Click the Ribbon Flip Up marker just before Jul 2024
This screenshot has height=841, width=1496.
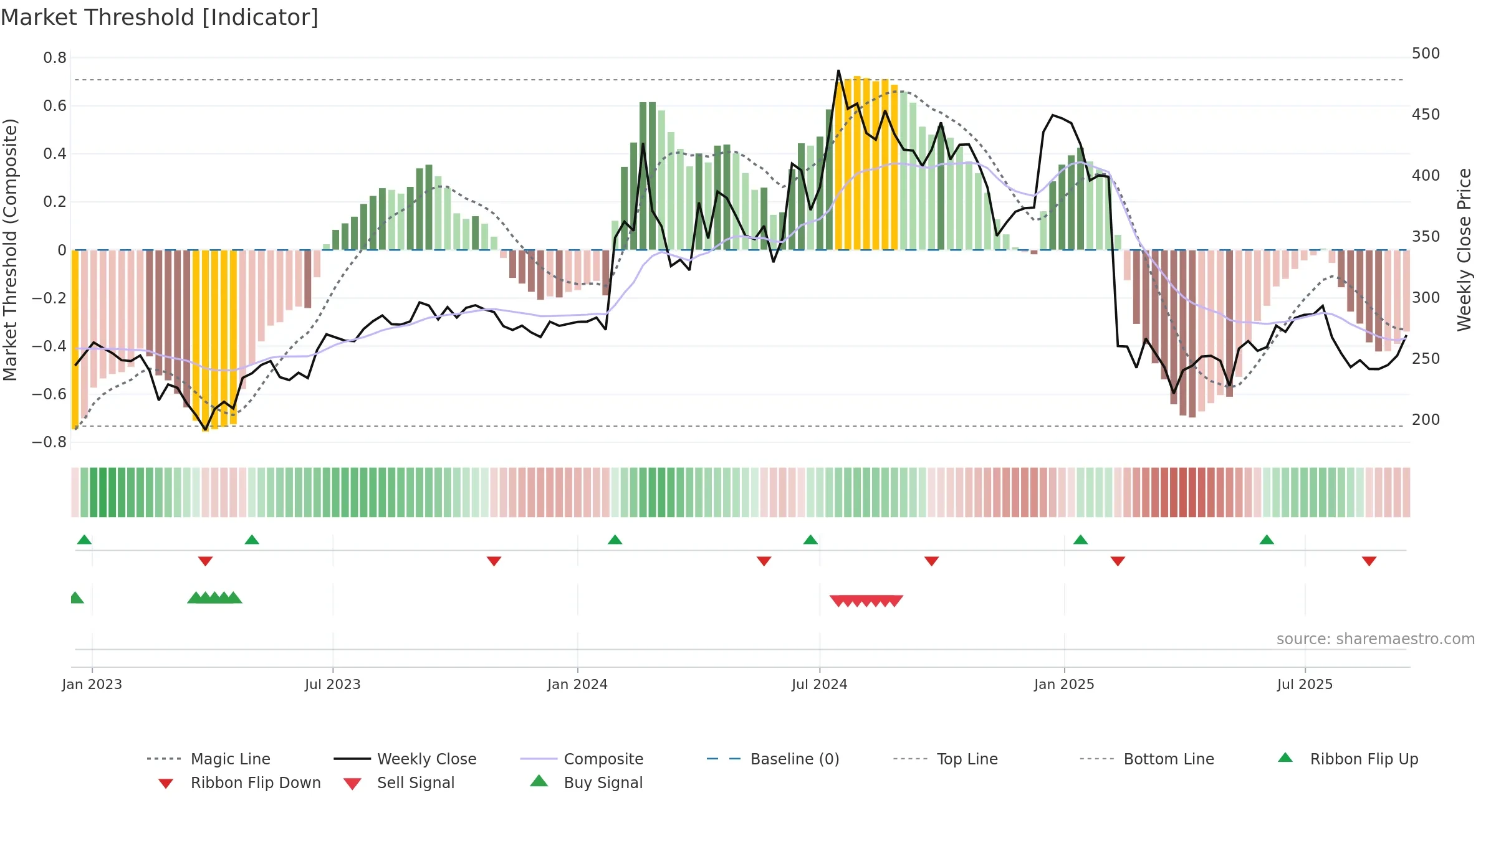[x=810, y=539]
